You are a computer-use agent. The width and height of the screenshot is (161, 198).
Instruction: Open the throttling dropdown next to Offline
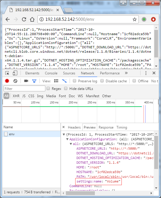[155, 81]
